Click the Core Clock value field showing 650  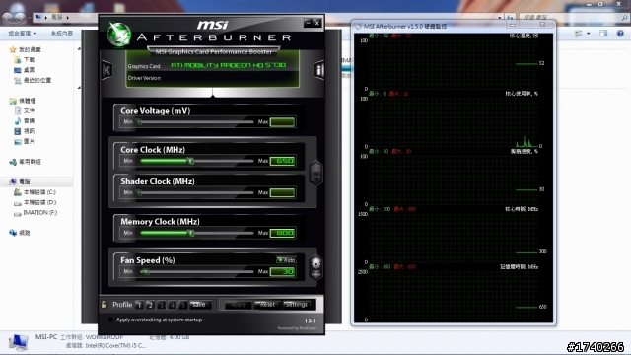click(x=283, y=161)
